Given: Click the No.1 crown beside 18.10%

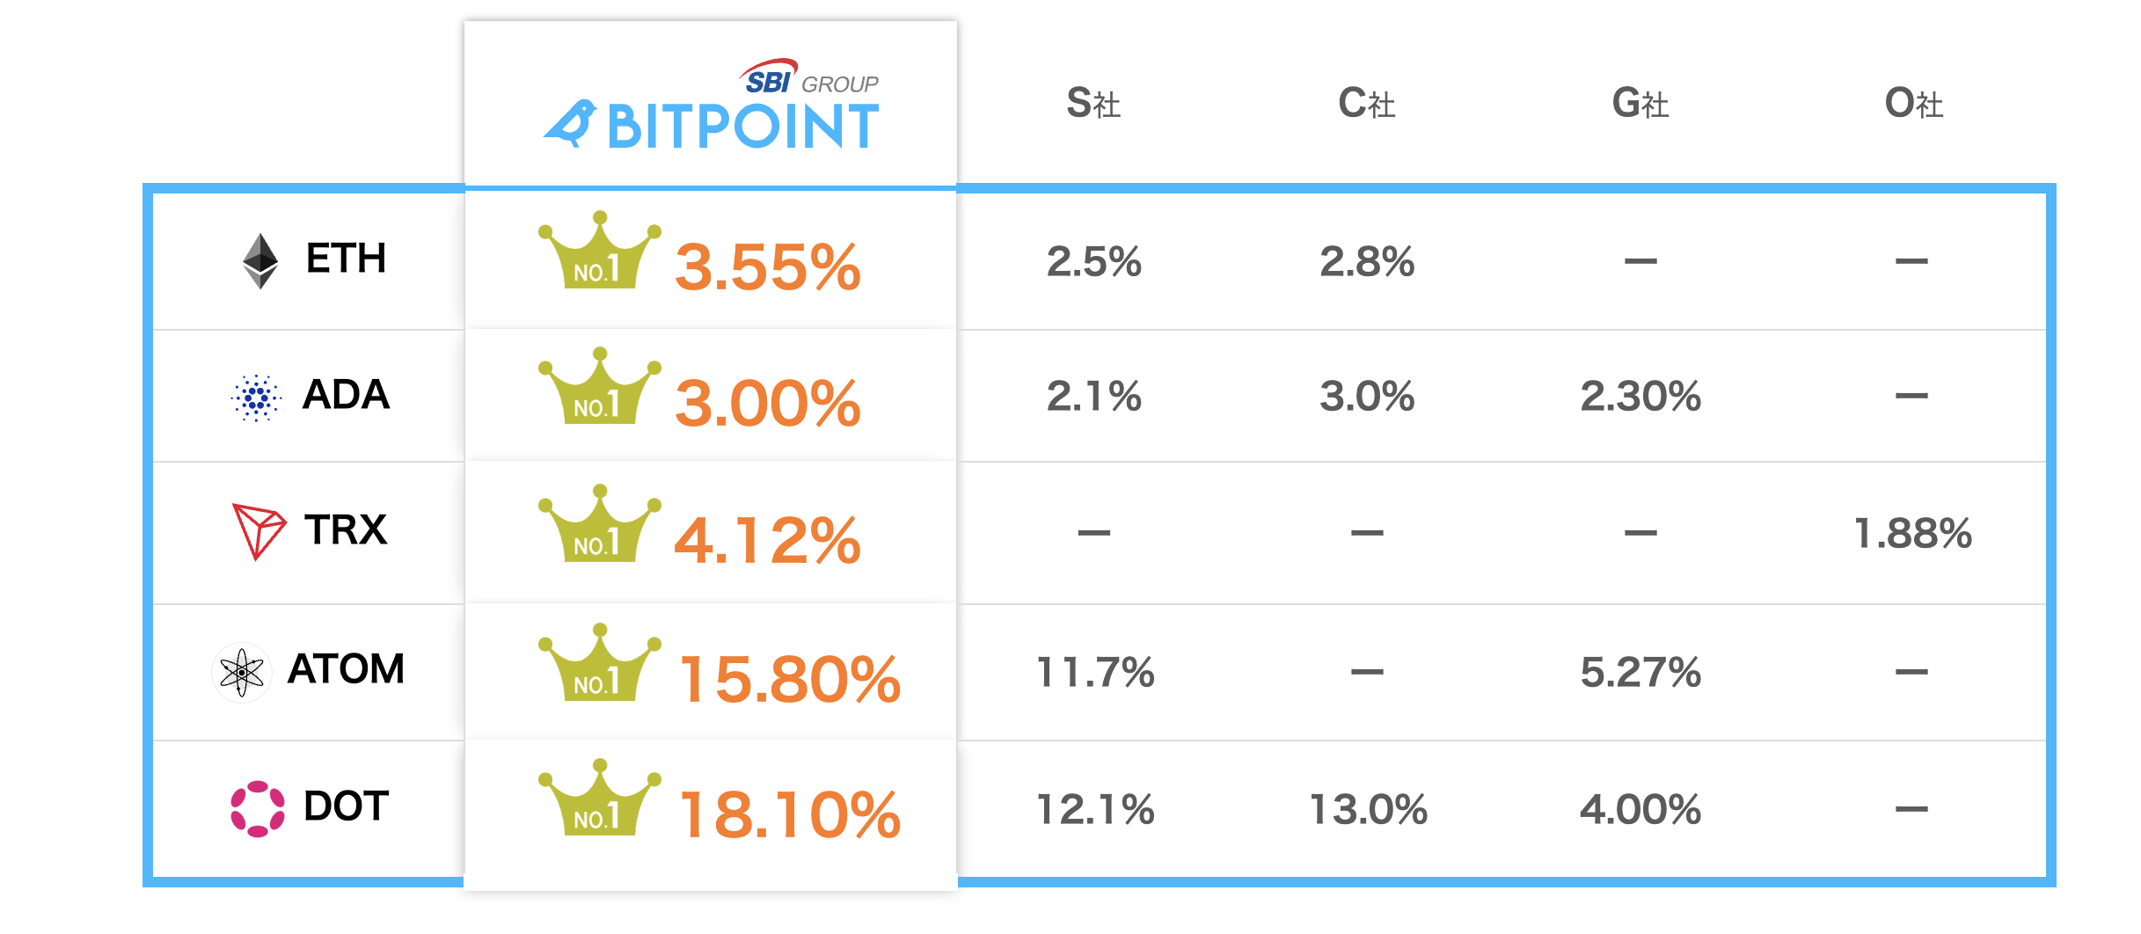Looking at the screenshot, I should [599, 799].
